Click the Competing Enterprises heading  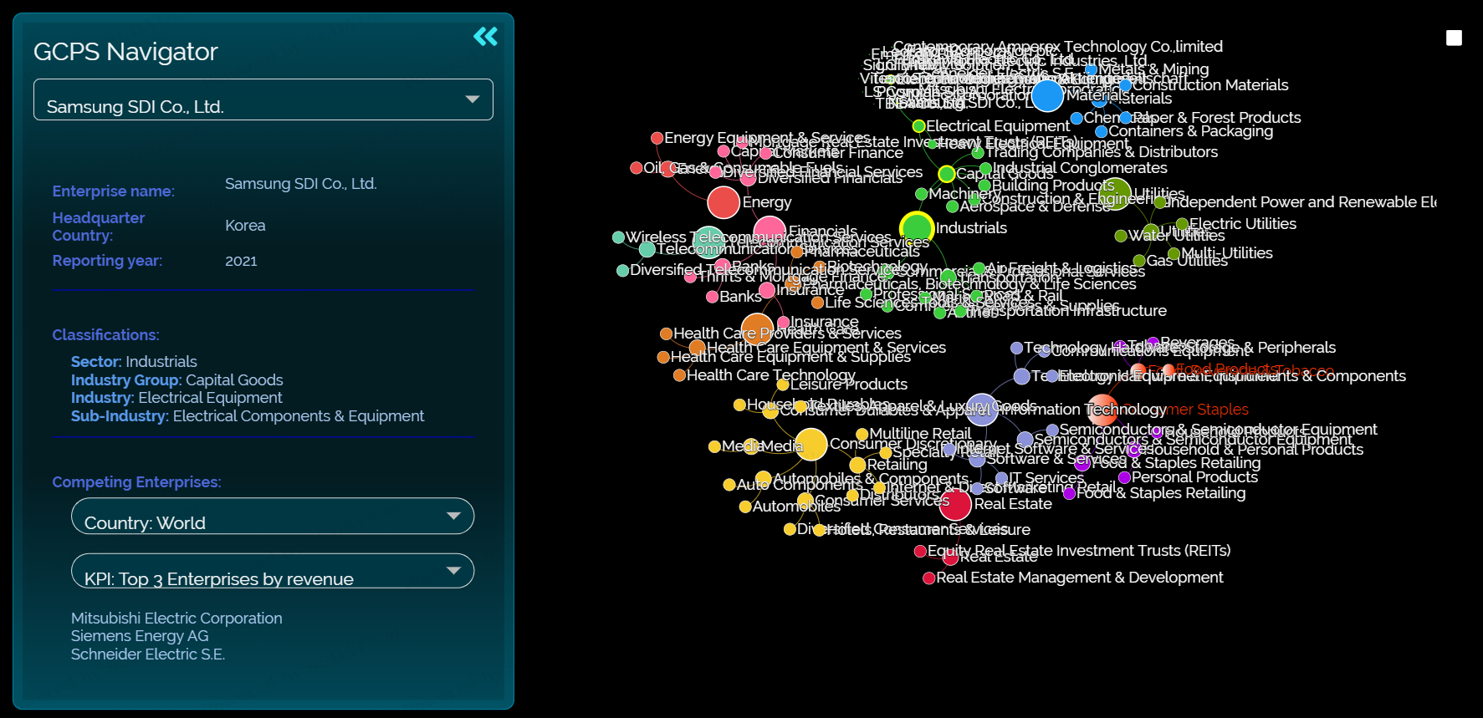137,482
